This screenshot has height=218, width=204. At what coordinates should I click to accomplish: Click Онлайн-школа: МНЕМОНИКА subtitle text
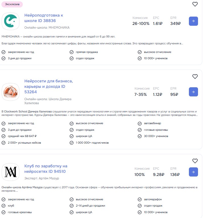(47, 27)
